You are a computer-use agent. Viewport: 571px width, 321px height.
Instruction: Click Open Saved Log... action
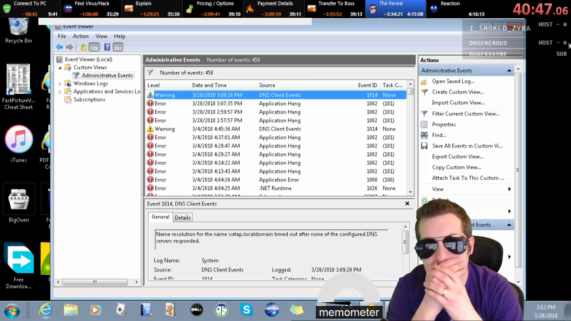tap(453, 82)
